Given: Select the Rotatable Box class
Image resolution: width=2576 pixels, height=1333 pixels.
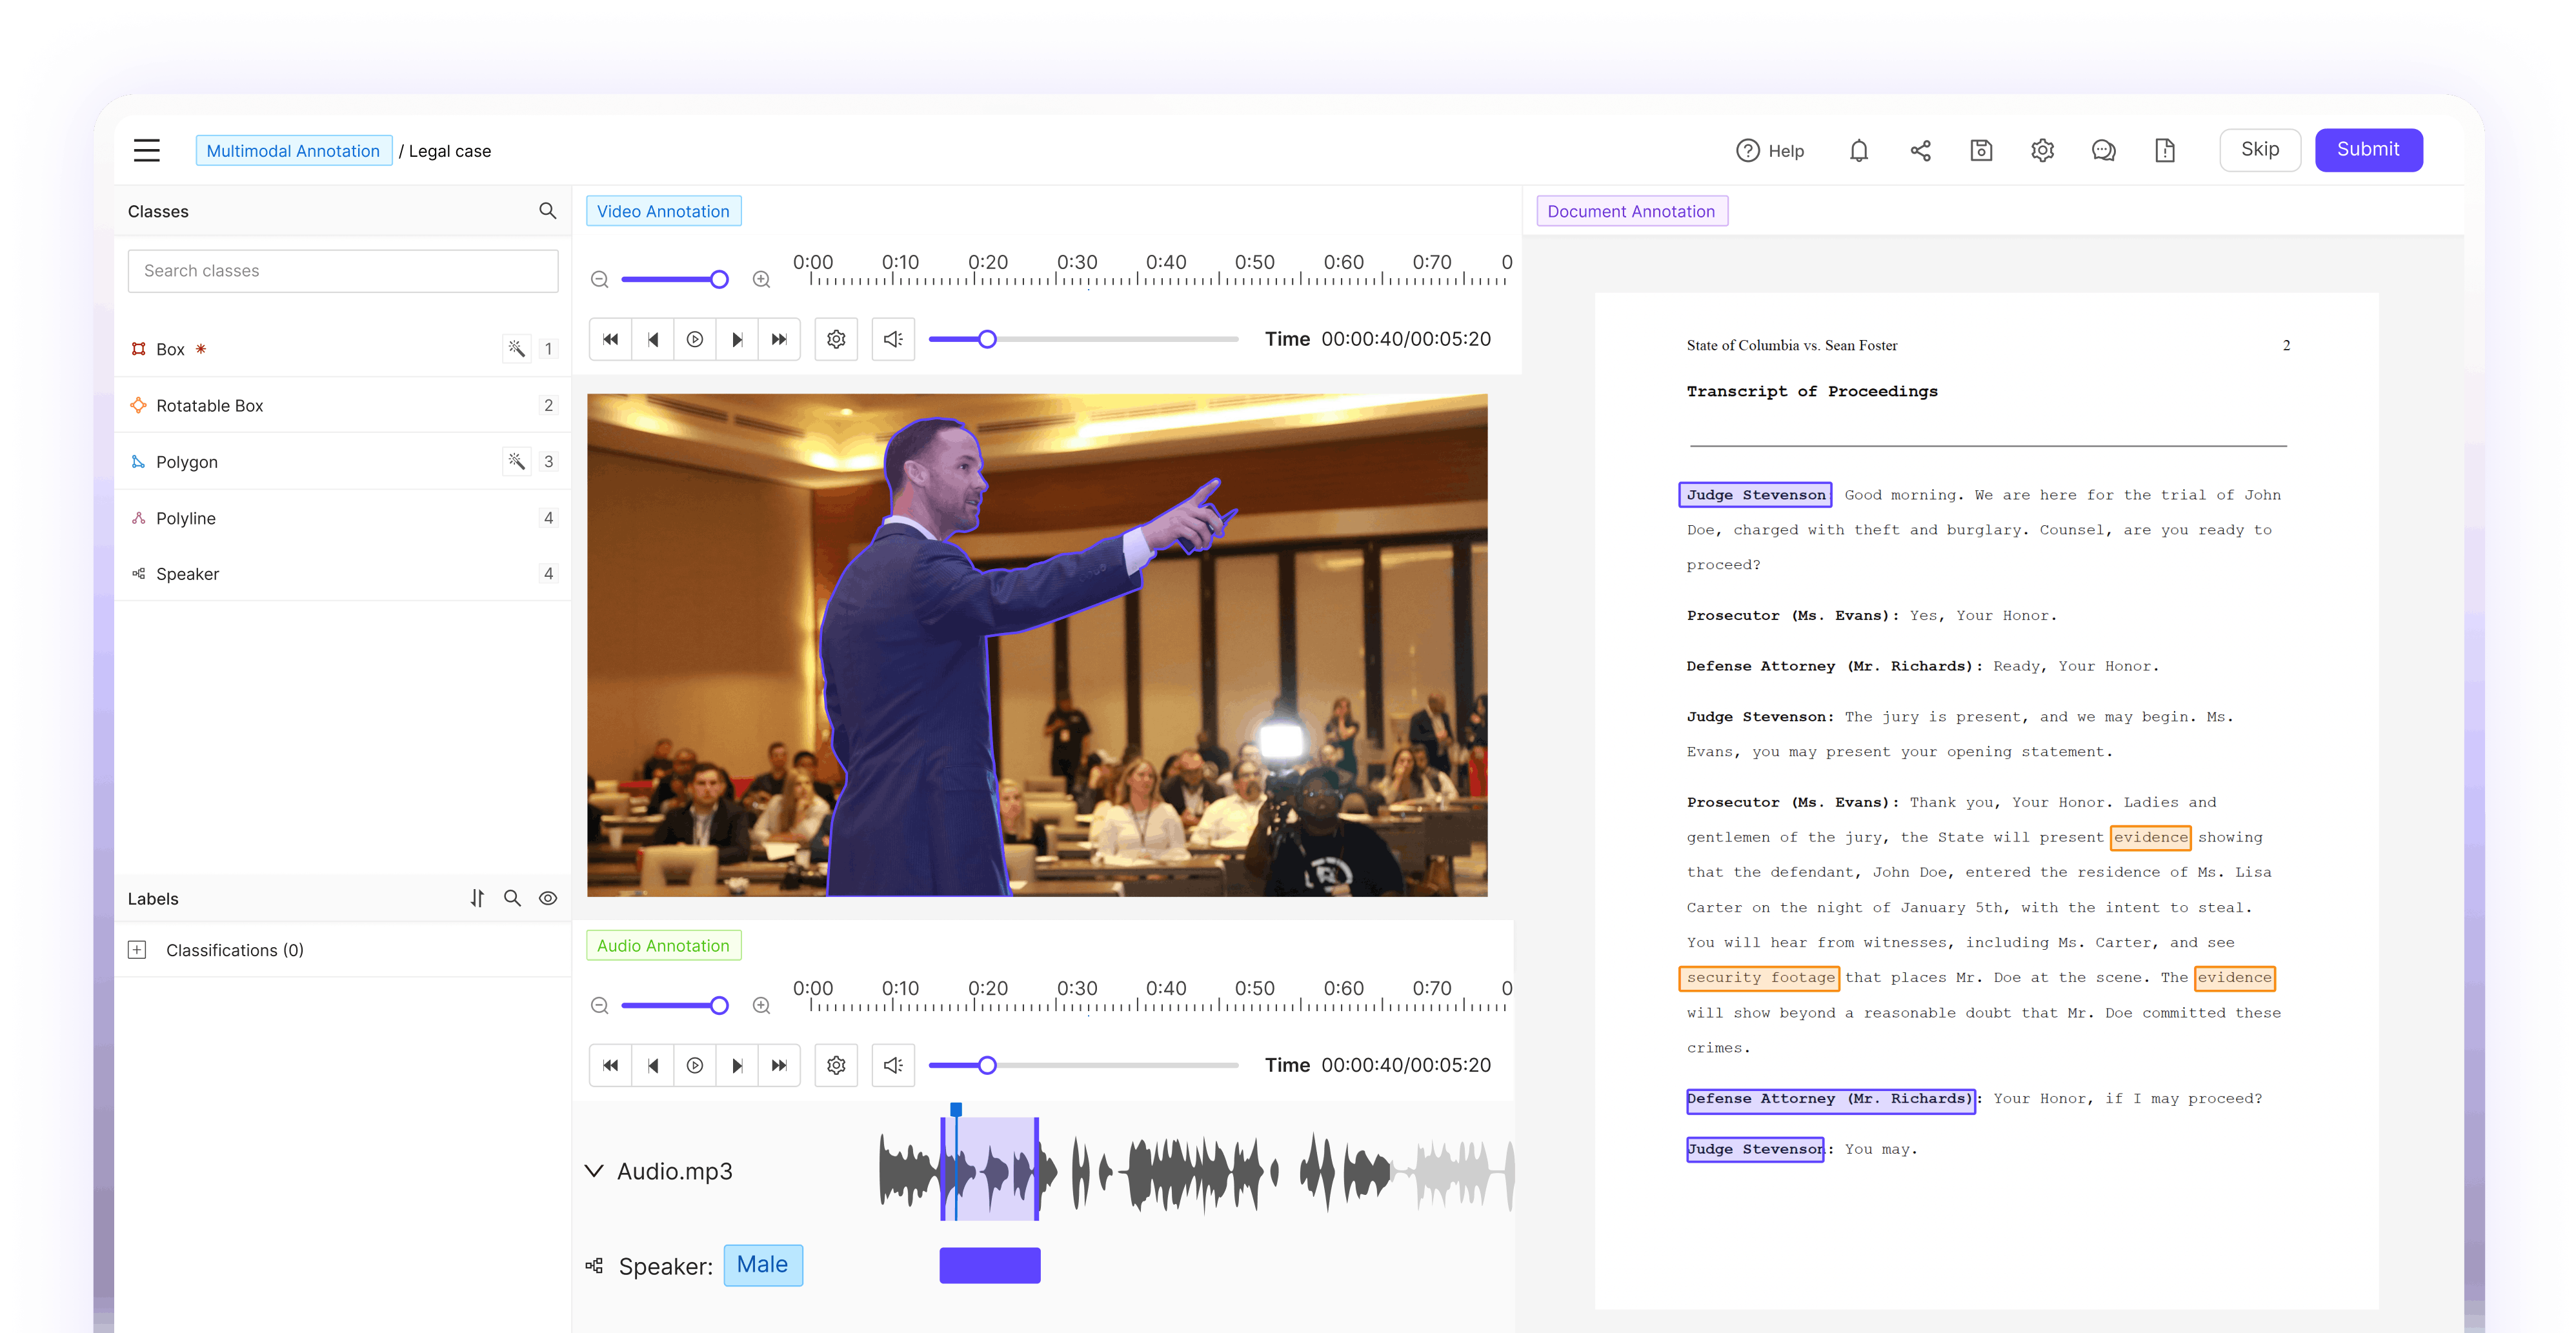Looking at the screenshot, I should [x=210, y=406].
